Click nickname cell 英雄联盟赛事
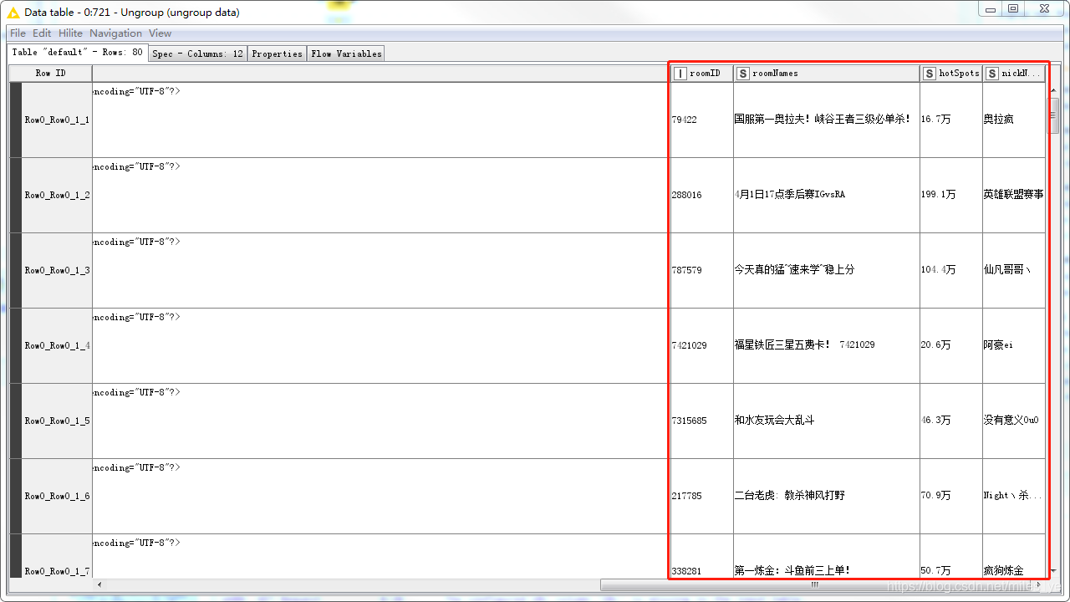The image size is (1070, 602). tap(1013, 195)
